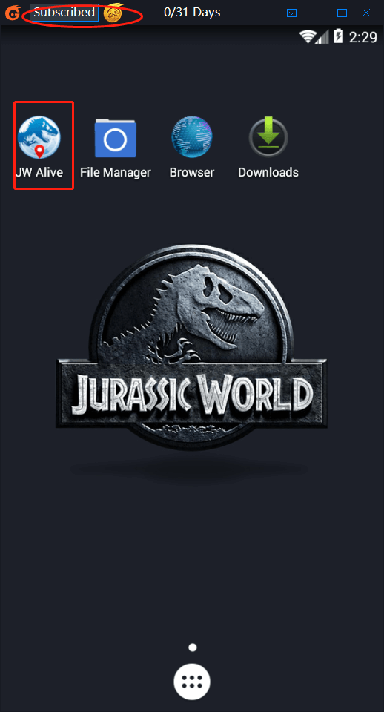Open the Browser app
The image size is (384, 712).
coord(191,137)
